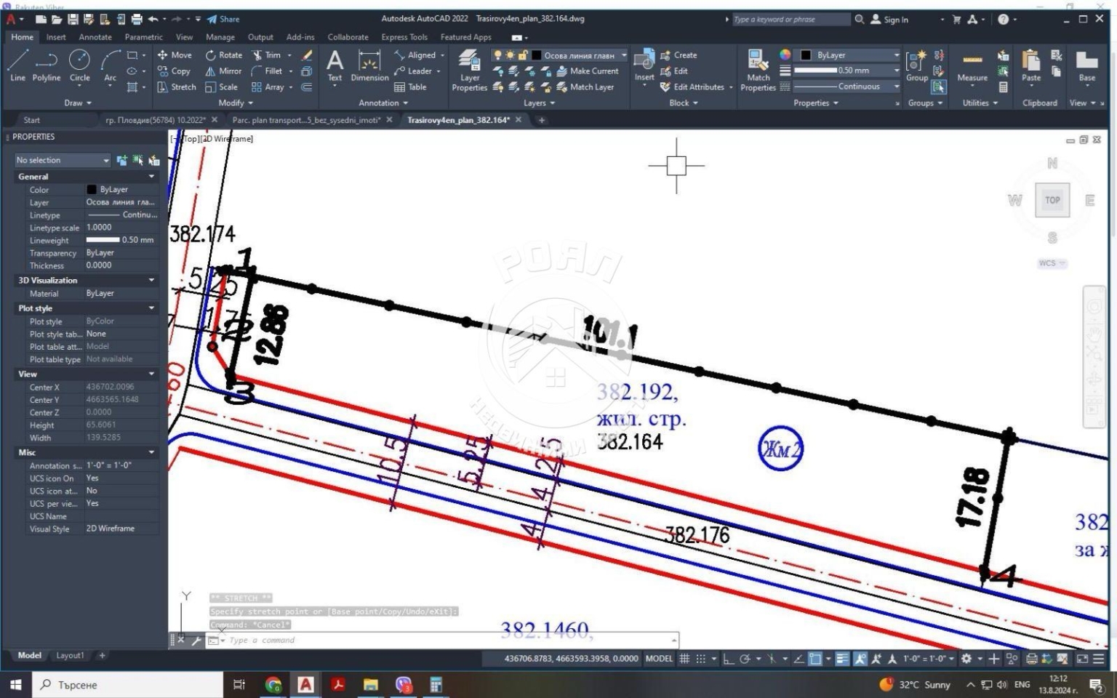1117x698 pixels.
Task: Open the layer name dropdown
Action: 623,55
